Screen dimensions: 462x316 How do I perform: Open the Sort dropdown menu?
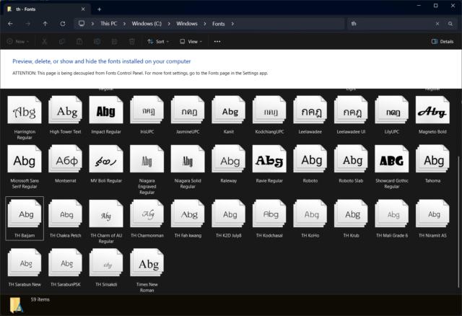[158, 42]
